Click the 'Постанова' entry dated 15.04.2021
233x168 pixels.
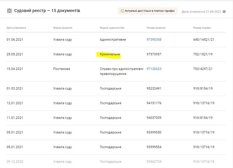tap(62, 69)
